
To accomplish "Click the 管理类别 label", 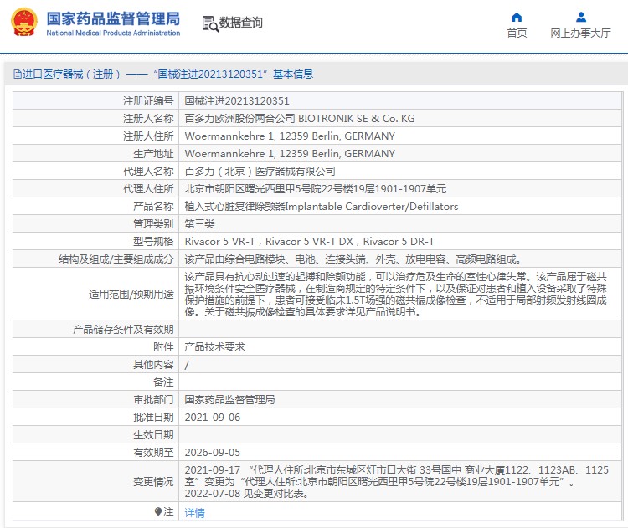I will tap(153, 224).
